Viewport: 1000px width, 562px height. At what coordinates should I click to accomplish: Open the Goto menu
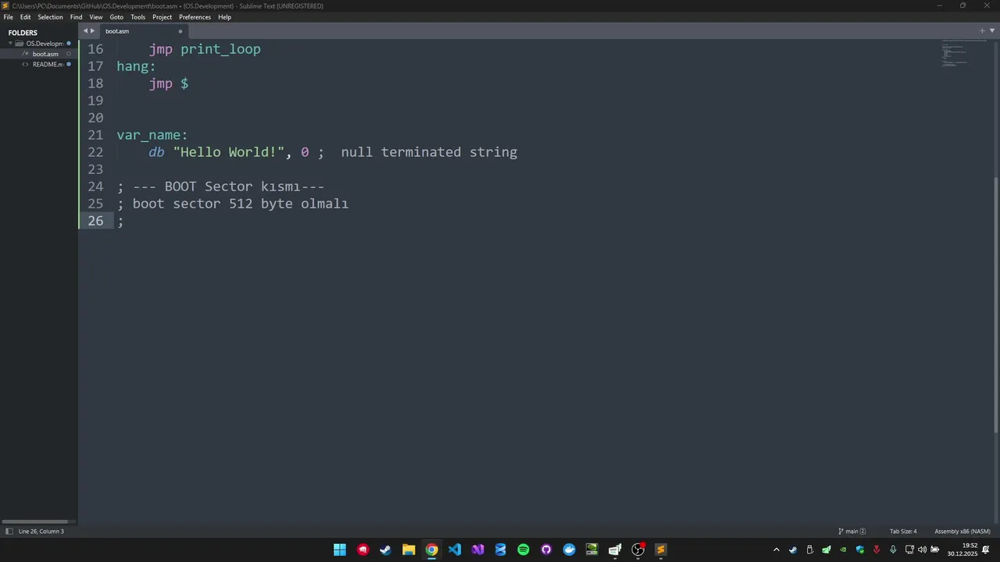[x=116, y=17]
